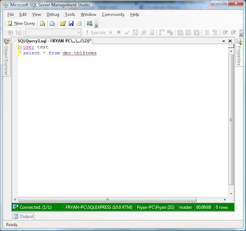Viewport: 246px width, 231px height.
Task: Open the Edit menu
Action: tap(23, 15)
